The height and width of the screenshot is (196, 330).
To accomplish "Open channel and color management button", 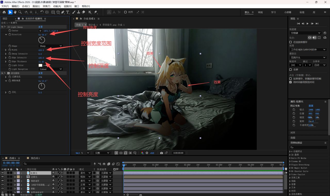I will coord(142,153).
